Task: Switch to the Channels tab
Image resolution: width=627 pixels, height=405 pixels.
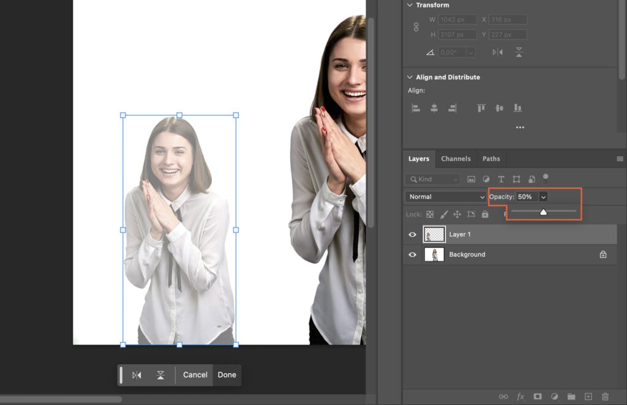Action: click(456, 158)
